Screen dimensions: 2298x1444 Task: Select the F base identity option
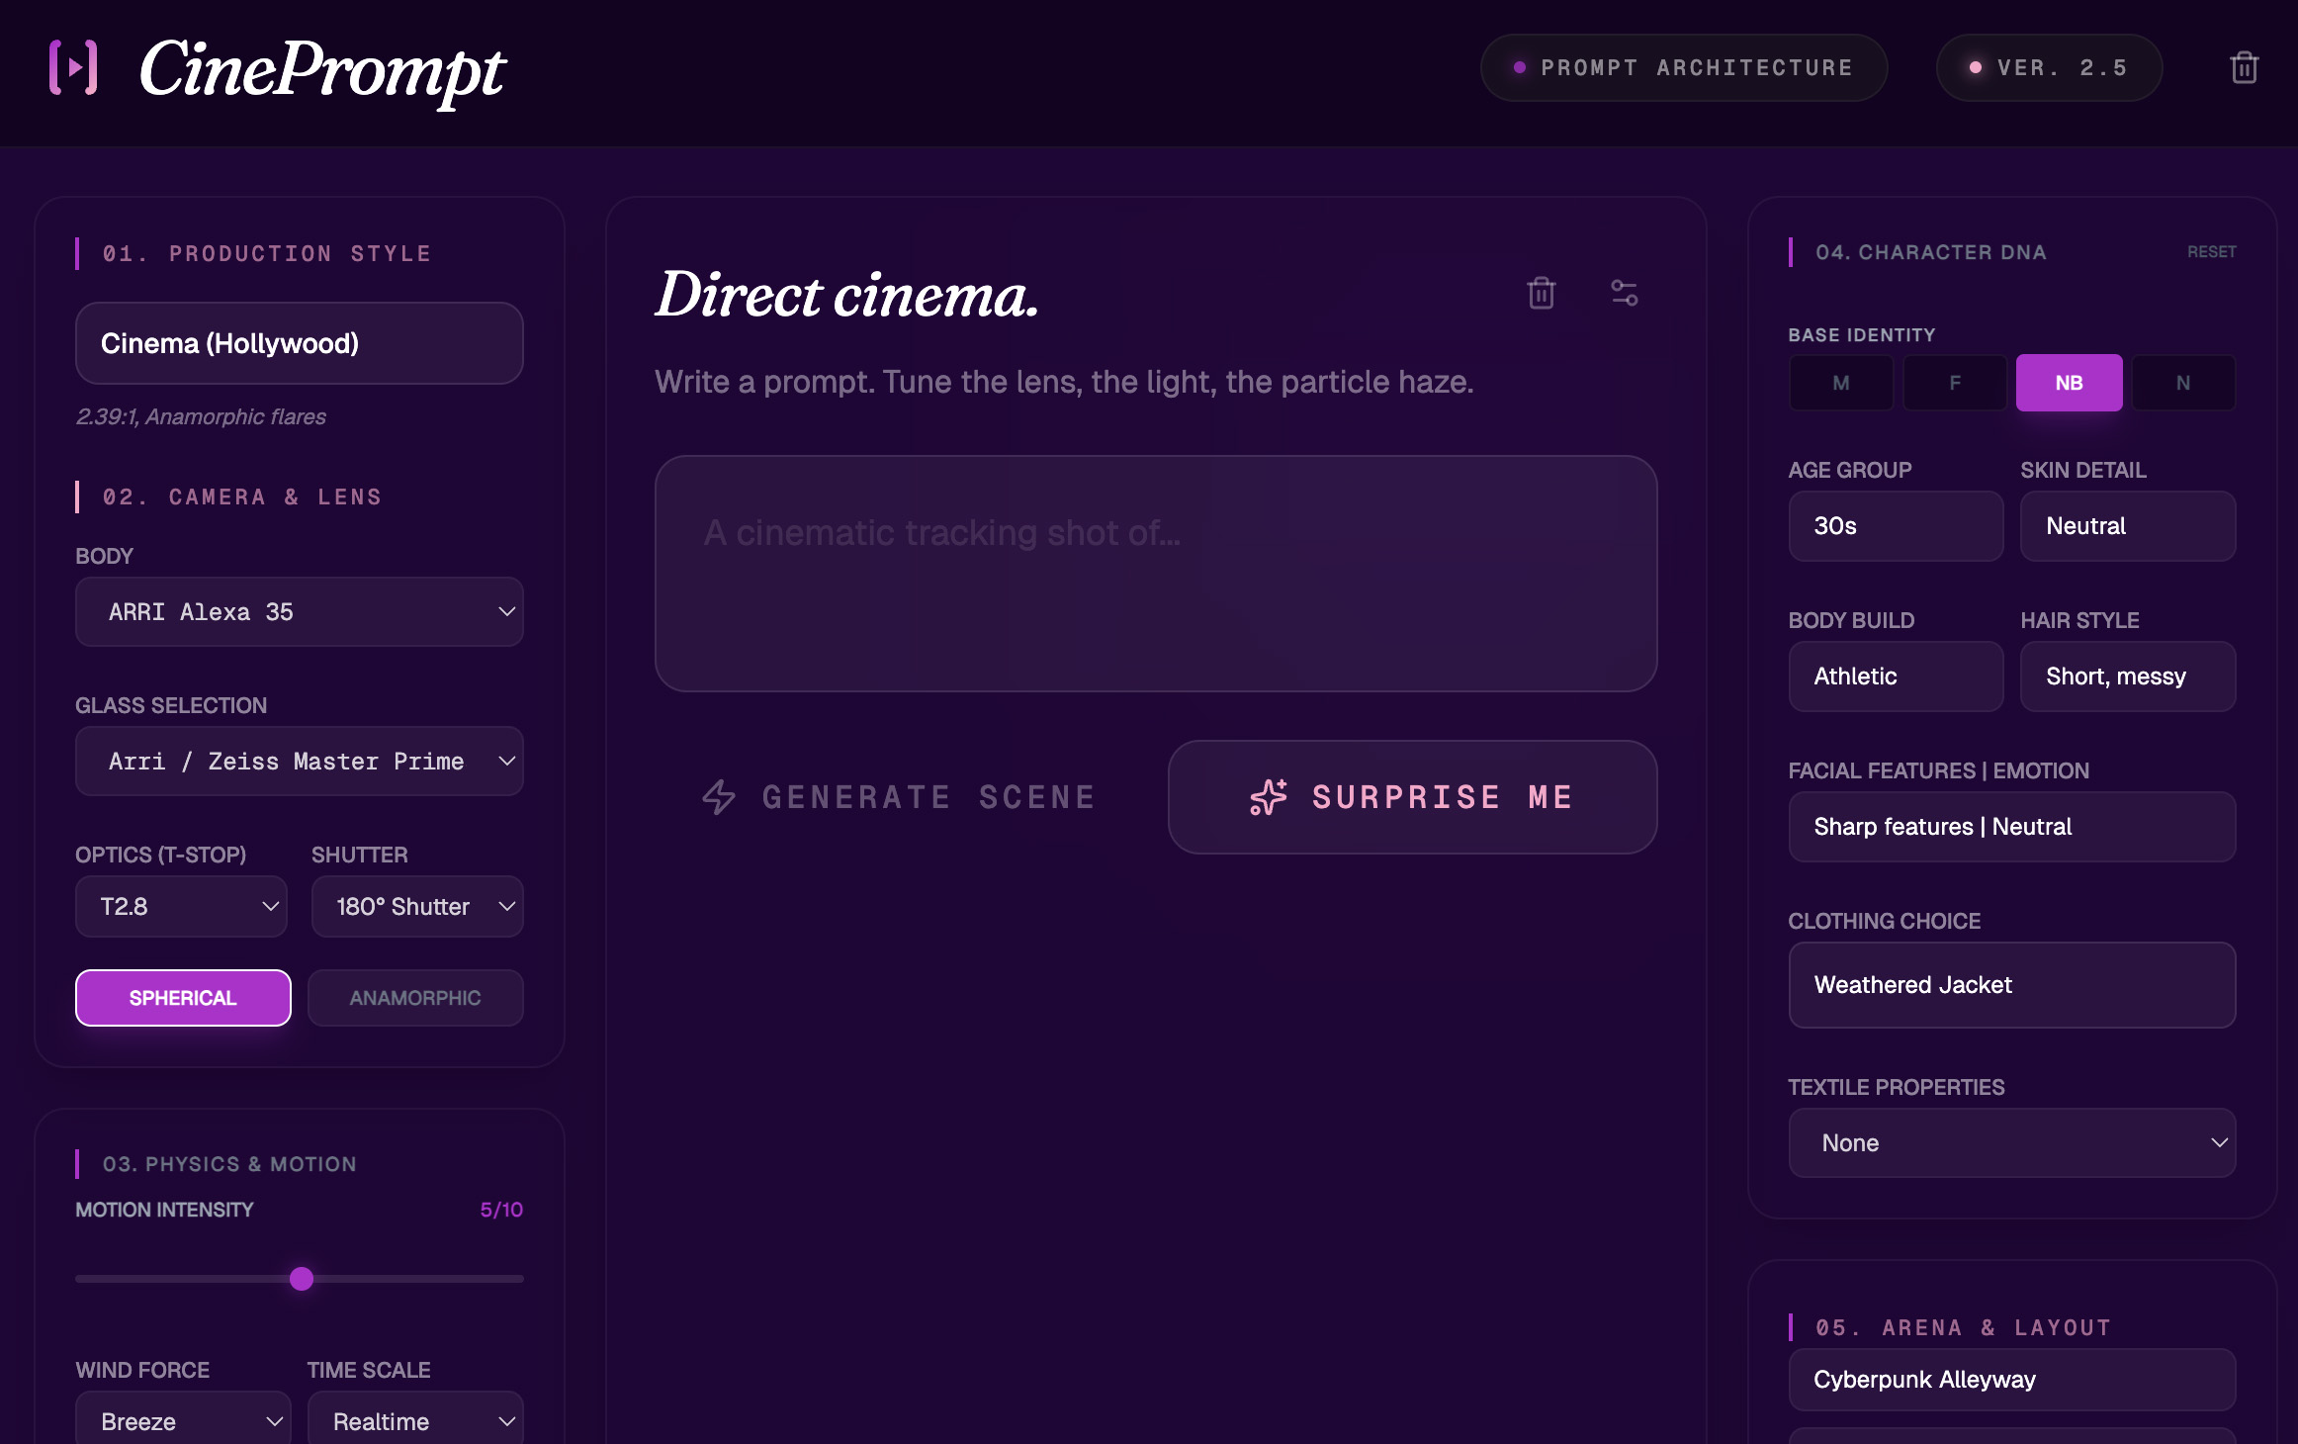[1954, 383]
